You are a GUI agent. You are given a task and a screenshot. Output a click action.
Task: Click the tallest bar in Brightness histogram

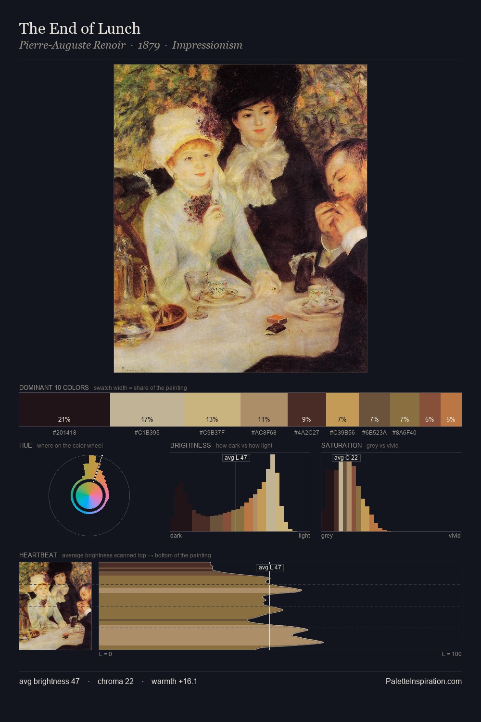click(273, 493)
